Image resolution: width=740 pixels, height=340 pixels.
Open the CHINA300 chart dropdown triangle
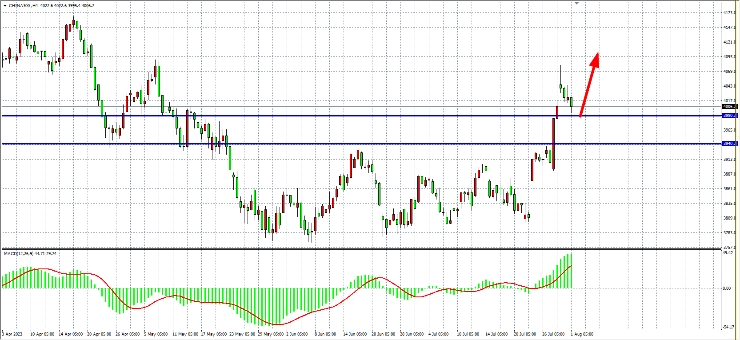click(5, 6)
